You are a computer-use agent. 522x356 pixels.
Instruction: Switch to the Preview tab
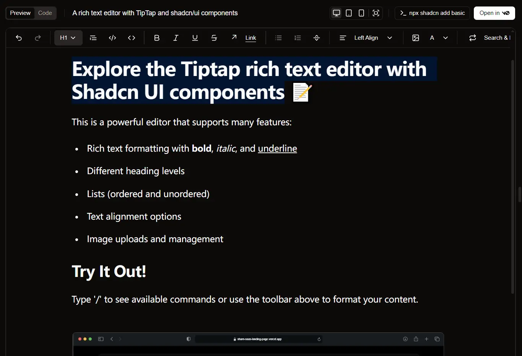coord(20,13)
